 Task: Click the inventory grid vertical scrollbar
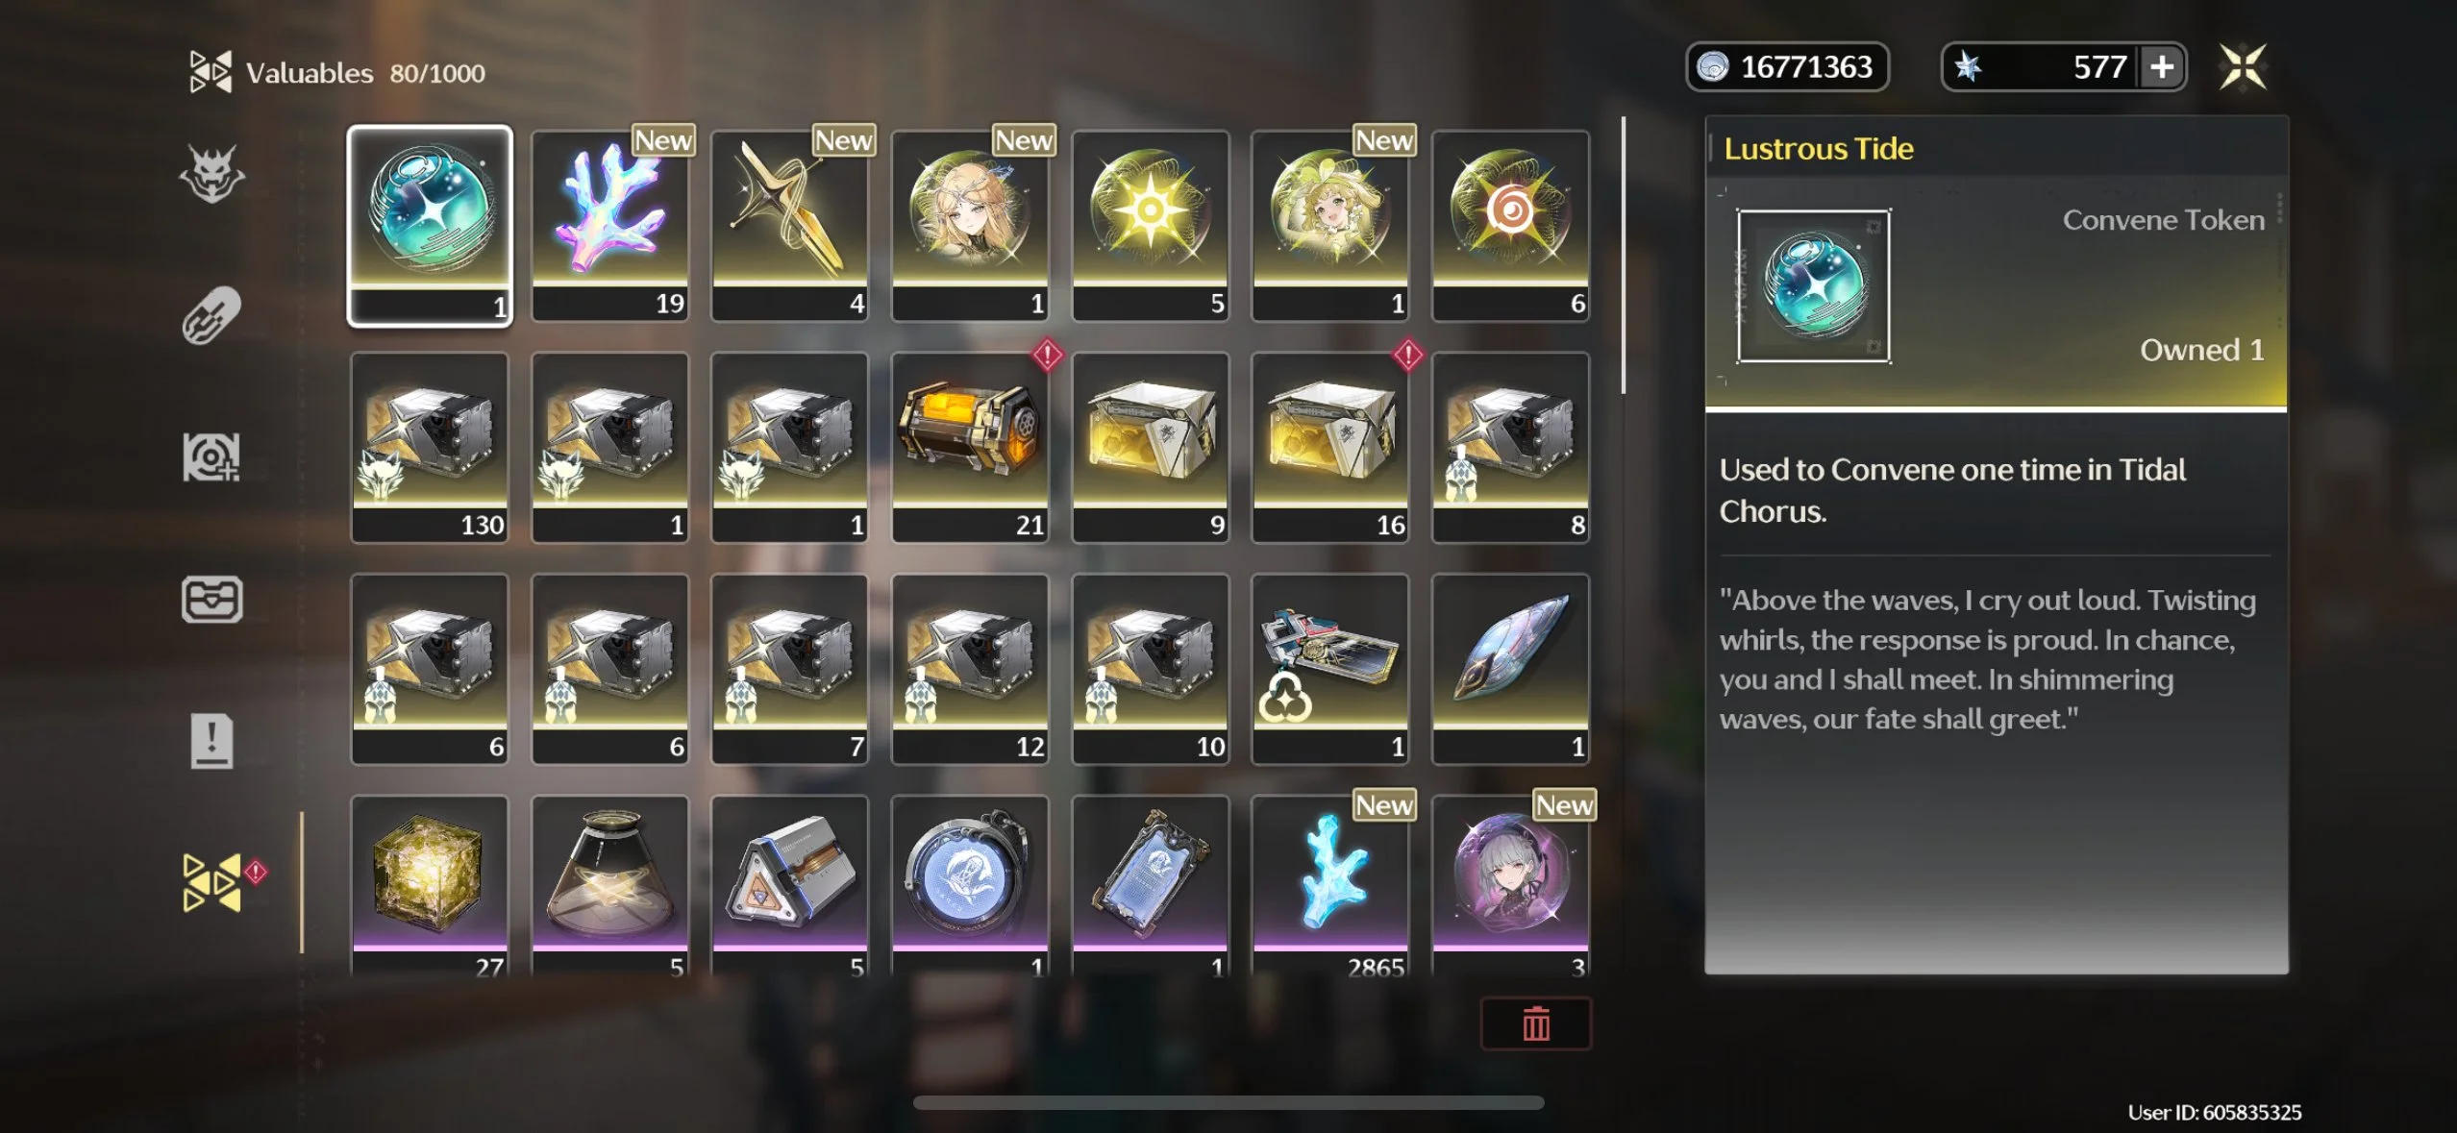pyautogui.click(x=1623, y=256)
